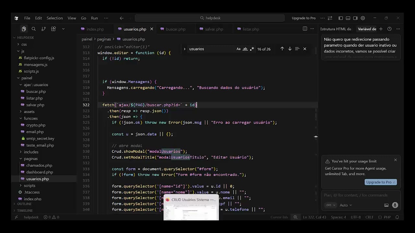
Task: Open the CRUD Usuários Sistema window preview
Action: [191, 207]
